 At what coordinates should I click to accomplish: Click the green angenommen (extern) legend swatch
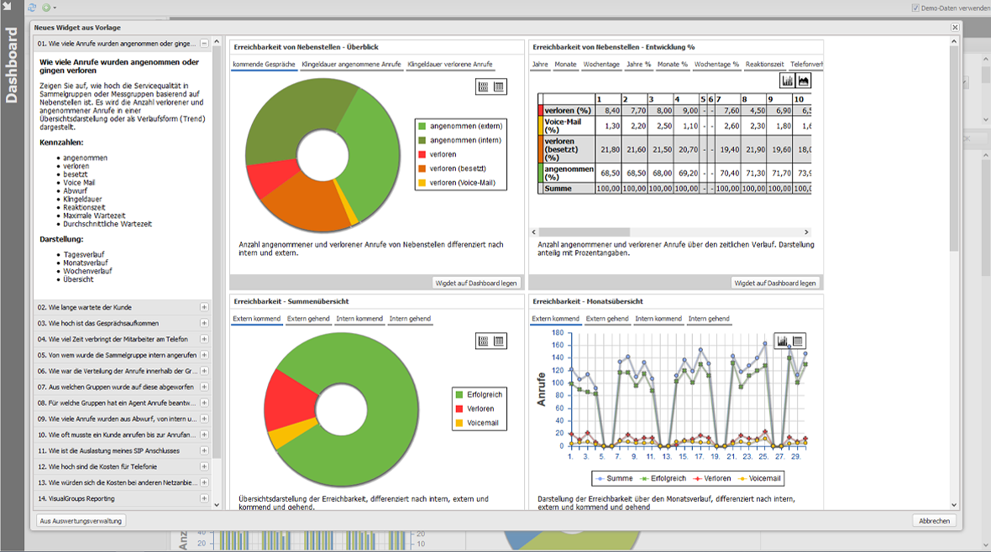pyautogui.click(x=422, y=126)
